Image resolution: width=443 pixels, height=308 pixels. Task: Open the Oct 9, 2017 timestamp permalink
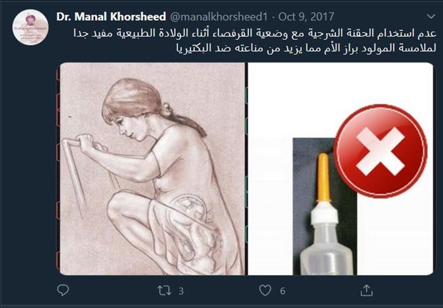306,16
